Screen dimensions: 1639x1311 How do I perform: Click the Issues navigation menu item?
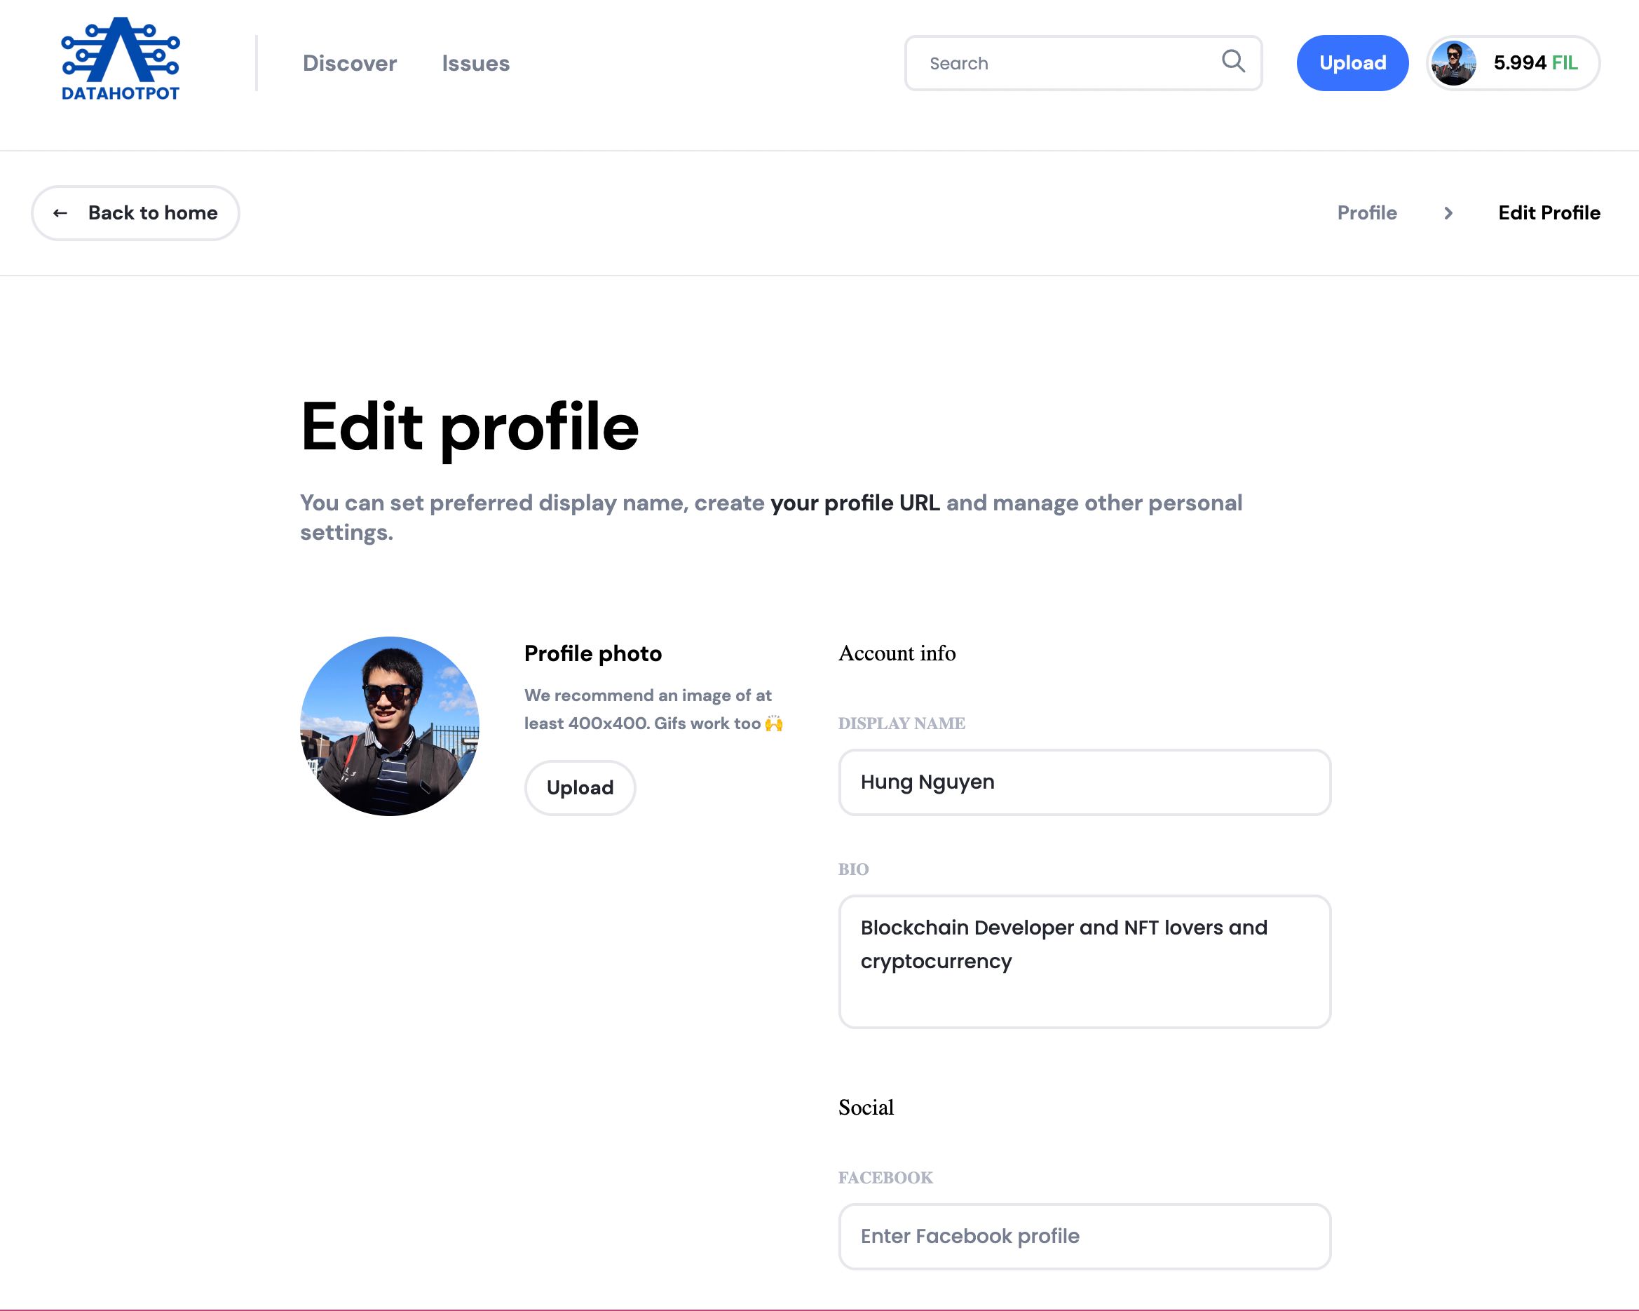tap(475, 62)
